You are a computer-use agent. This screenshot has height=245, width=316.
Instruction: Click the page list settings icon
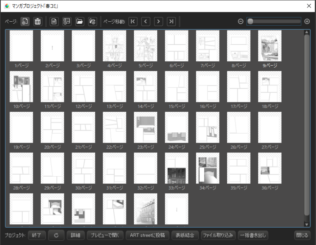(67, 21)
